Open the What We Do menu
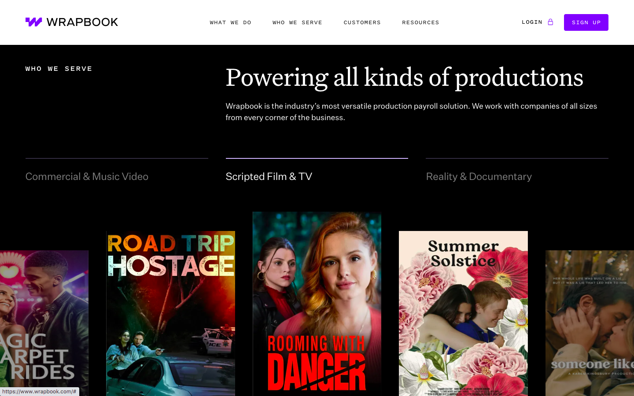The height and width of the screenshot is (396, 634). [230, 22]
